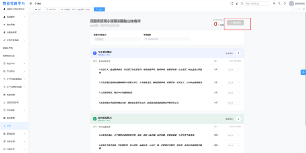This screenshot has width=306, height=153.
Task: Expand 物业评分 sidebar menu
Action: (x=13, y=64)
